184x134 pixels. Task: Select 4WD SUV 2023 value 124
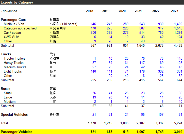179,37
